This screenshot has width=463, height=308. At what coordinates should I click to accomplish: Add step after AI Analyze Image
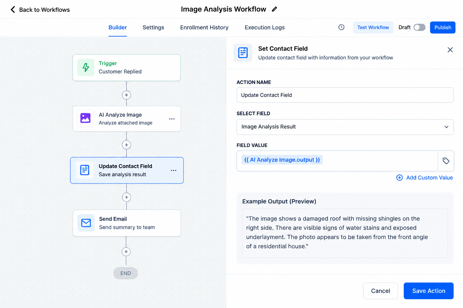(126, 145)
